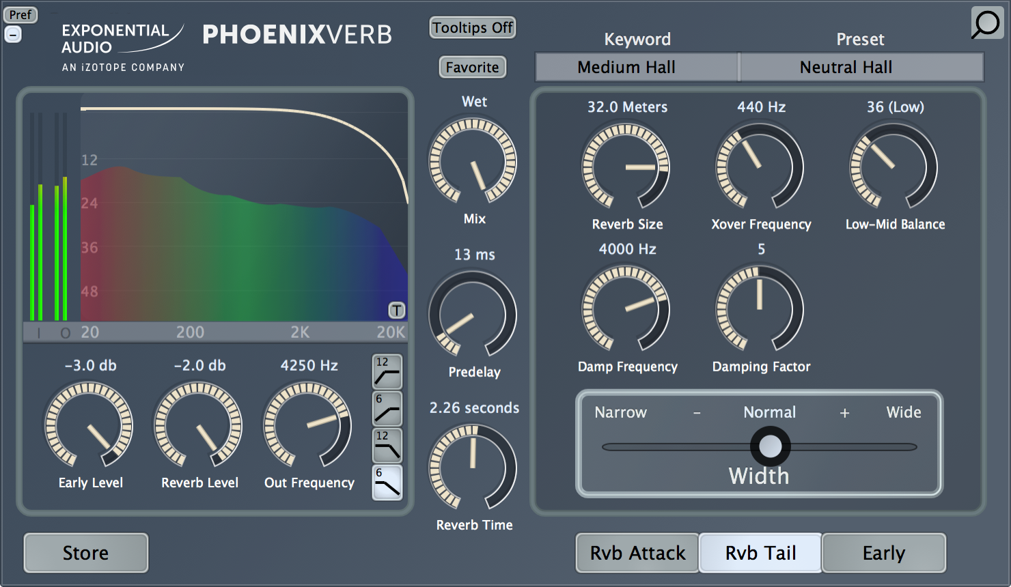The width and height of the screenshot is (1011, 587).
Task: Choose the 12 dB low-pass filter icon
Action: point(387,445)
